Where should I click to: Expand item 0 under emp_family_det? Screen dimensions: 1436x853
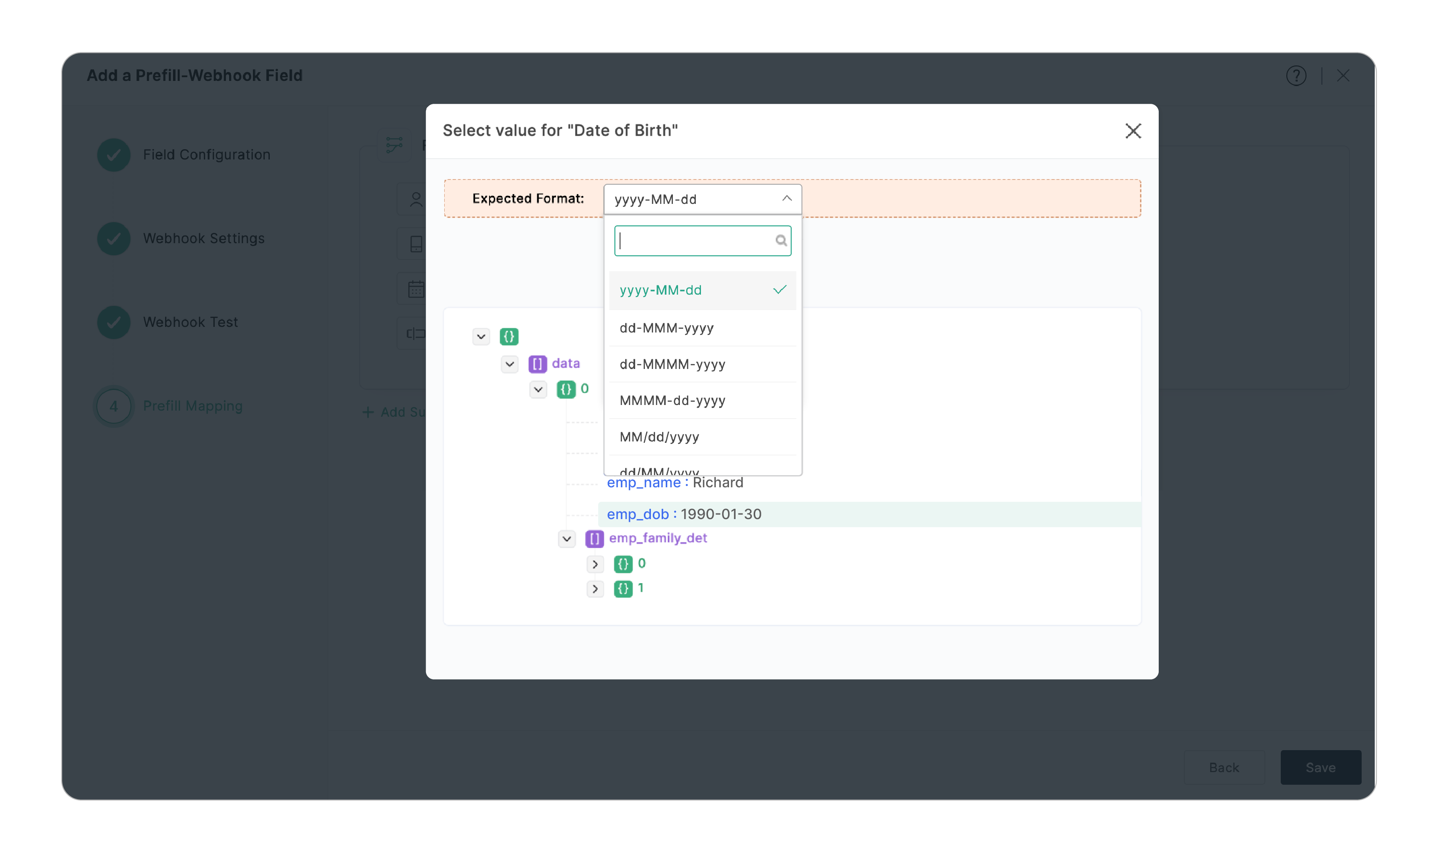(595, 564)
